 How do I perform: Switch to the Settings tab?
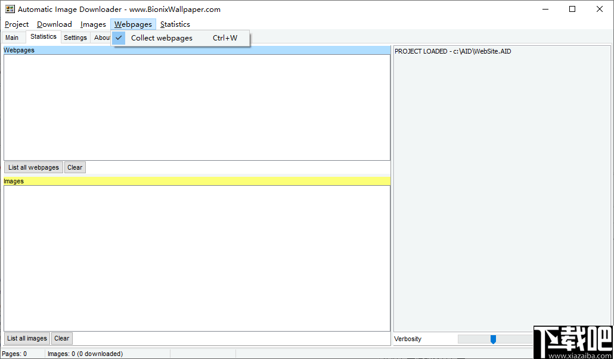tap(75, 38)
